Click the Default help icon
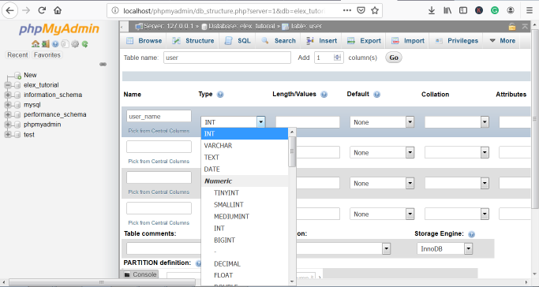The width and height of the screenshot is (539, 287). point(376,95)
